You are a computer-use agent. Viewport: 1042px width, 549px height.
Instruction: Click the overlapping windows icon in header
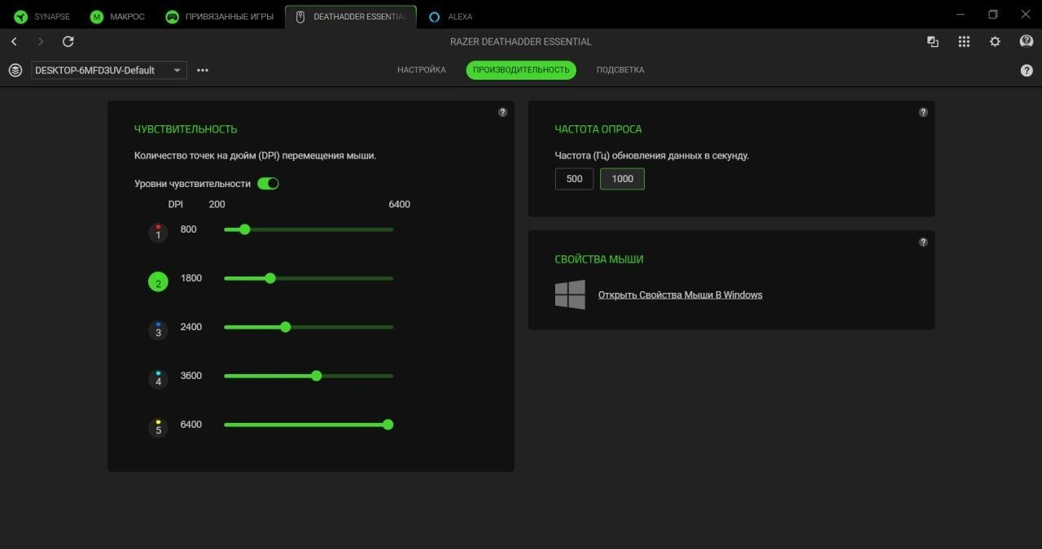coord(933,41)
